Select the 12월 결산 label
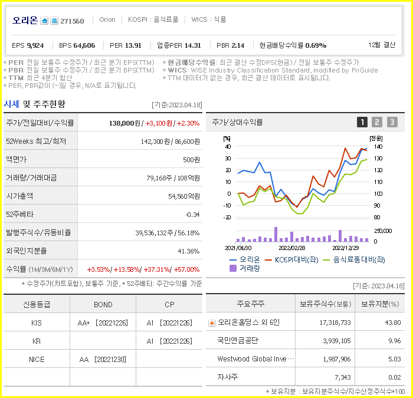 click(382, 45)
